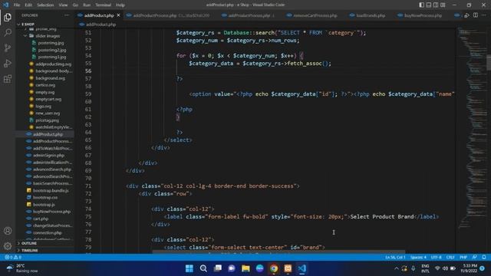Toggle primary side bar layout icon
Image resolution: width=491 pixels, height=276 pixels.
pos(422,5)
